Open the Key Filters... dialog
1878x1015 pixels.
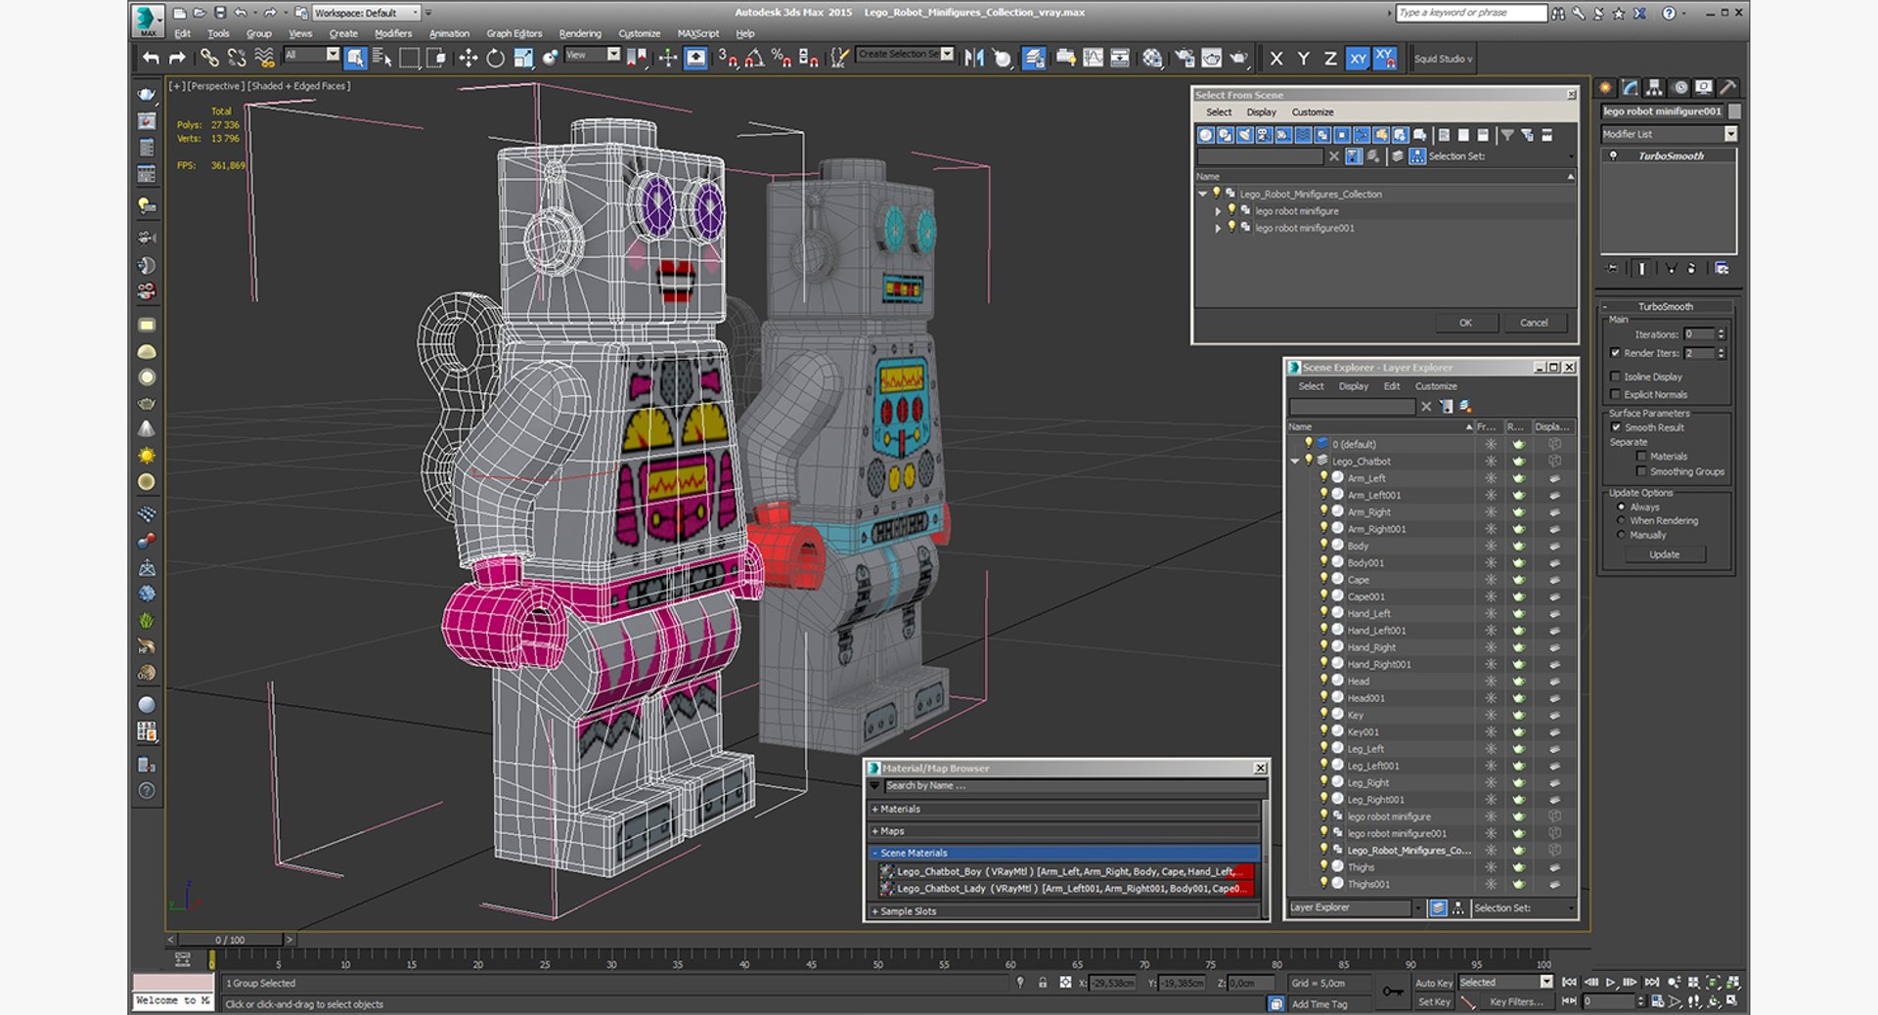[1516, 1001]
